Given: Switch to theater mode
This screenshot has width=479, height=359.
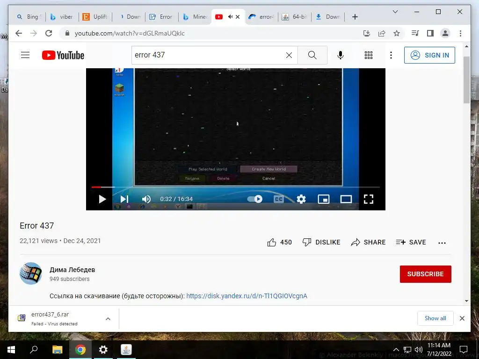Looking at the screenshot, I should pos(346,199).
